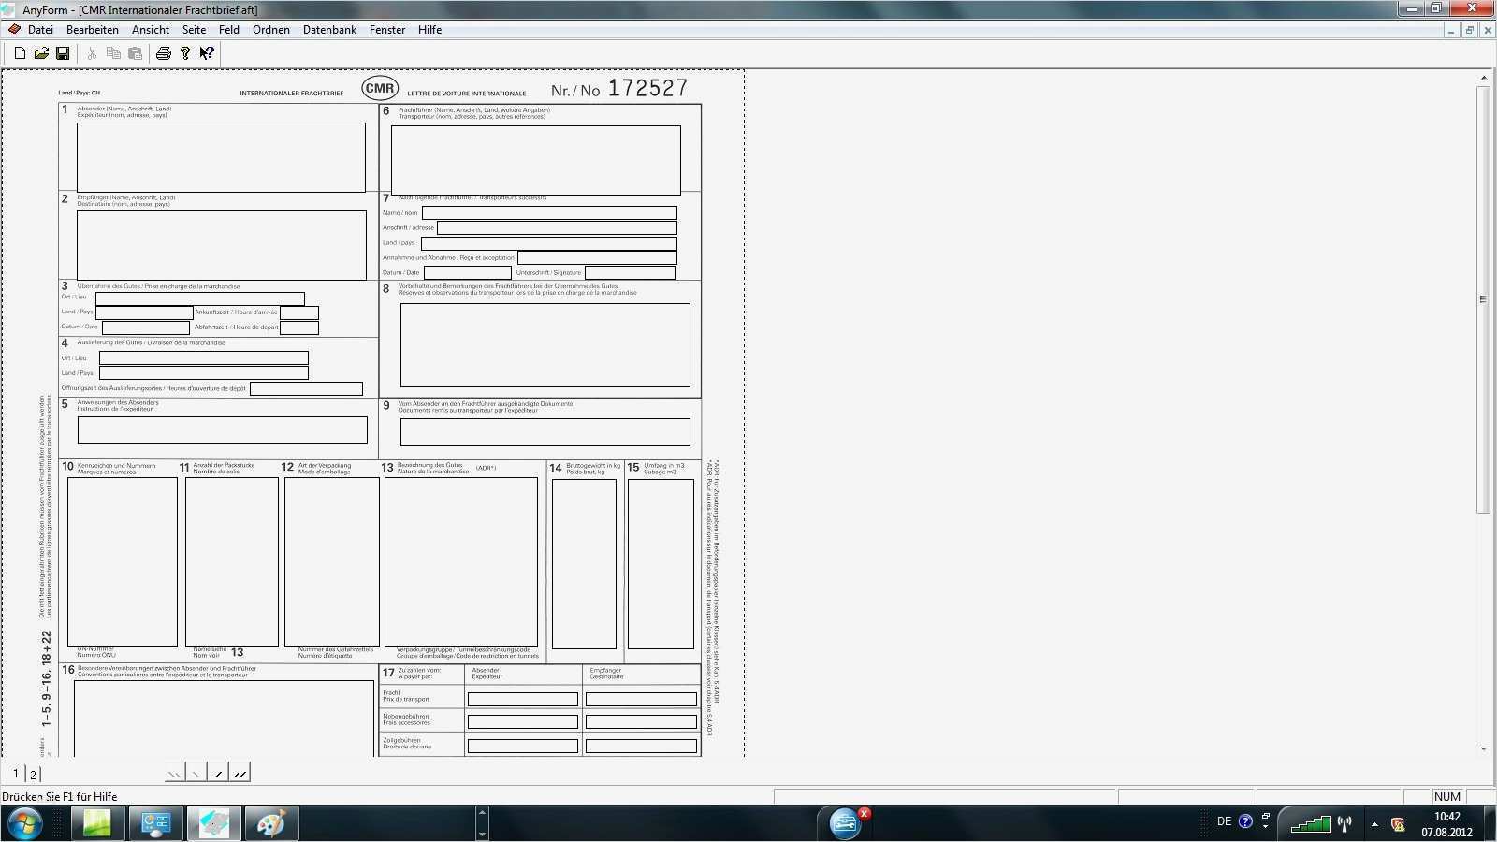Jump to first page with double back arrow
The height and width of the screenshot is (842, 1497).
click(x=174, y=773)
